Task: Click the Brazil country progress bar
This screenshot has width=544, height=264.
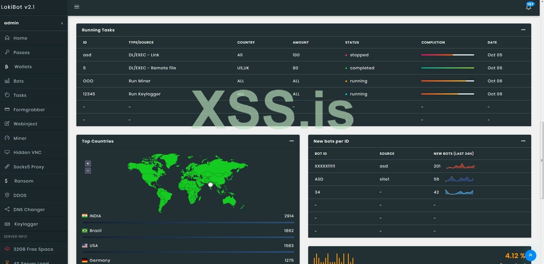Action: (x=188, y=237)
